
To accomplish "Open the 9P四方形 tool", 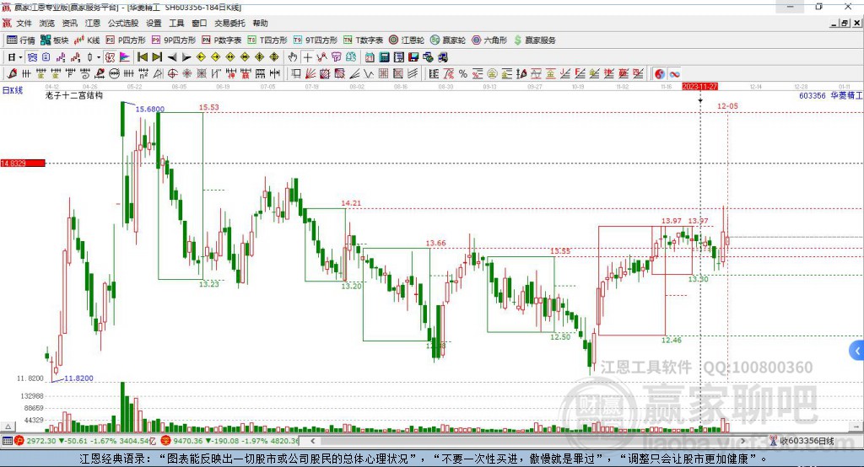I will [x=174, y=40].
